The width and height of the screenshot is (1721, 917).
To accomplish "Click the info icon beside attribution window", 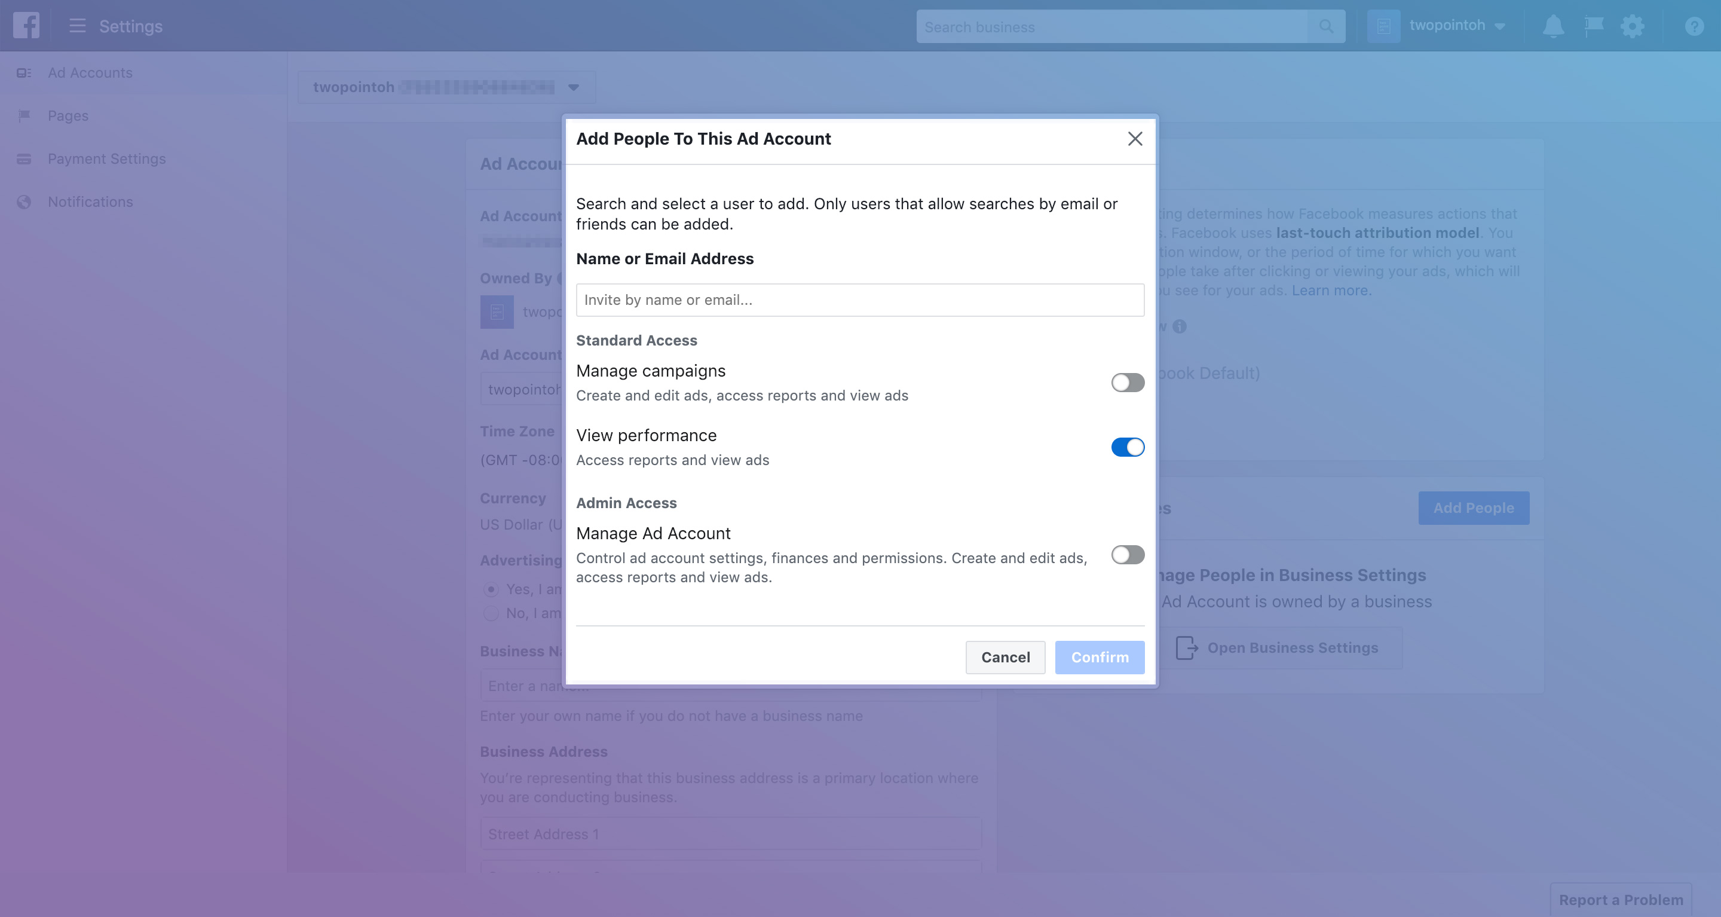I will tap(1180, 327).
